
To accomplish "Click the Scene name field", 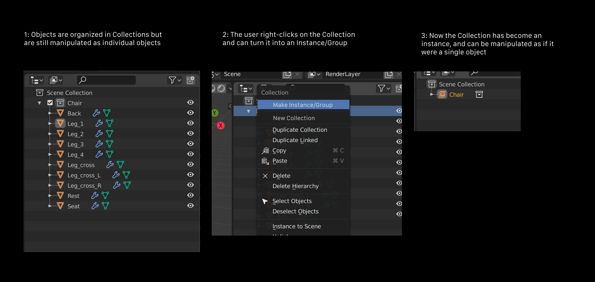I will click(251, 74).
